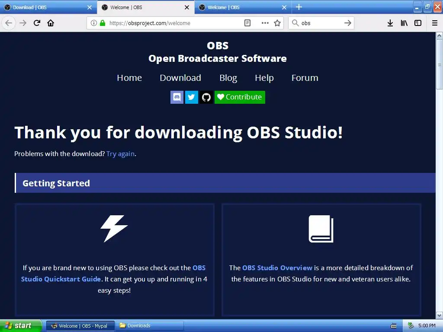The width and height of the screenshot is (443, 332).
Task: Click the Try again download link
Action: pyautogui.click(x=120, y=153)
